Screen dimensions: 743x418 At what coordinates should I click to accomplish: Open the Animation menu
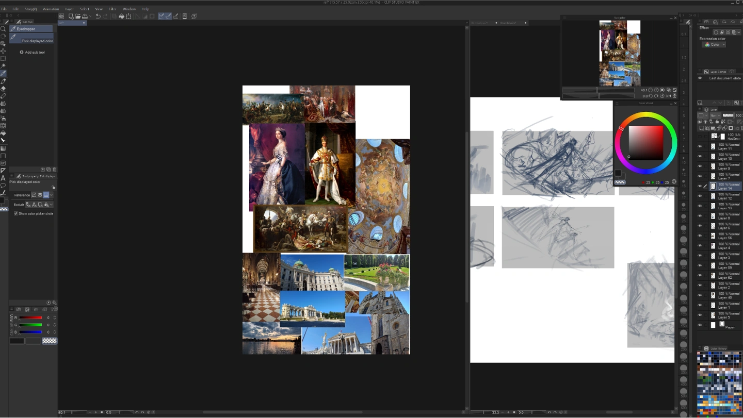(x=51, y=9)
